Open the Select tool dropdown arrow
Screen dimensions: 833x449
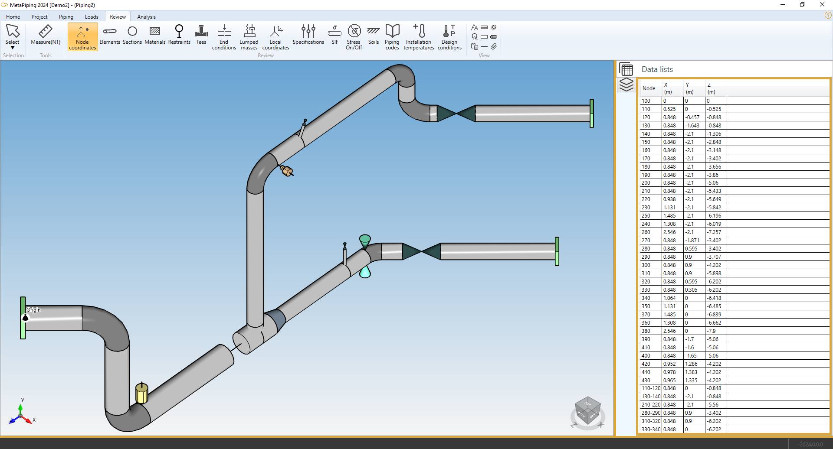point(13,48)
